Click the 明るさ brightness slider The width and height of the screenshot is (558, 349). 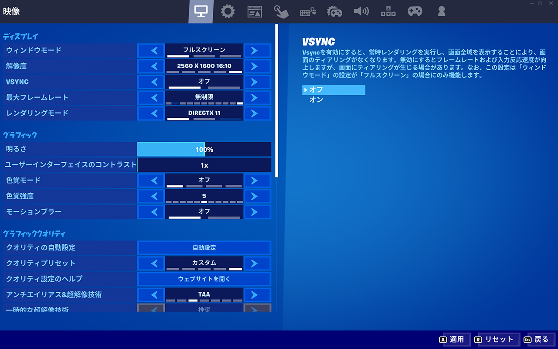(204, 150)
